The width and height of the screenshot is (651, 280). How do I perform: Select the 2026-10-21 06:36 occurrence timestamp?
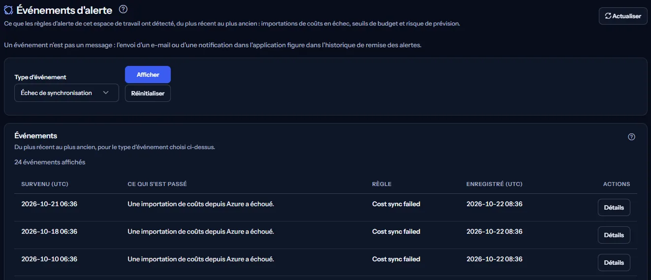49,204
